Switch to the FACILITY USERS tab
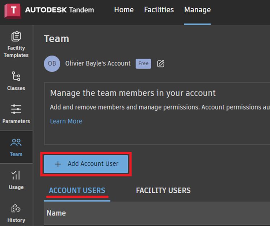The width and height of the screenshot is (270, 226). (163, 191)
